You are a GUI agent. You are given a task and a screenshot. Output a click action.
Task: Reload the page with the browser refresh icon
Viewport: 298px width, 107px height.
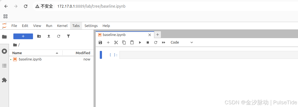26,6
